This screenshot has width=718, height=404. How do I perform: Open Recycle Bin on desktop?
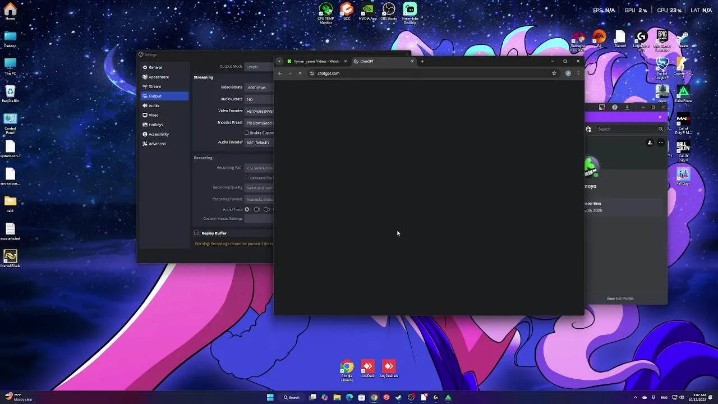coord(10,94)
